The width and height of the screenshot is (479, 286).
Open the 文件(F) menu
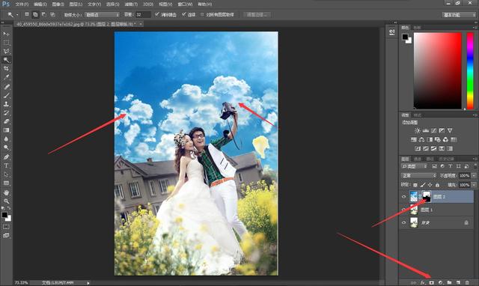click(x=22, y=4)
